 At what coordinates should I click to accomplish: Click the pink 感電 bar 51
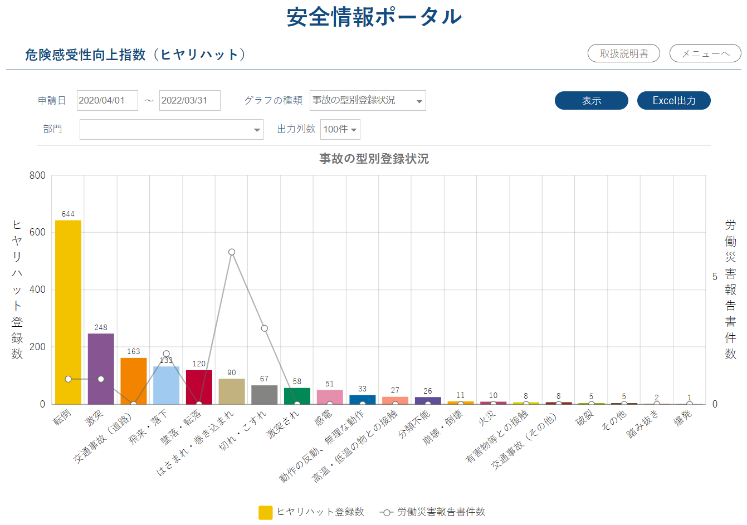point(330,397)
